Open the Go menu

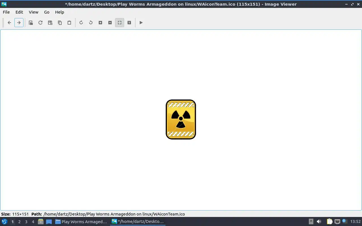click(x=47, y=12)
